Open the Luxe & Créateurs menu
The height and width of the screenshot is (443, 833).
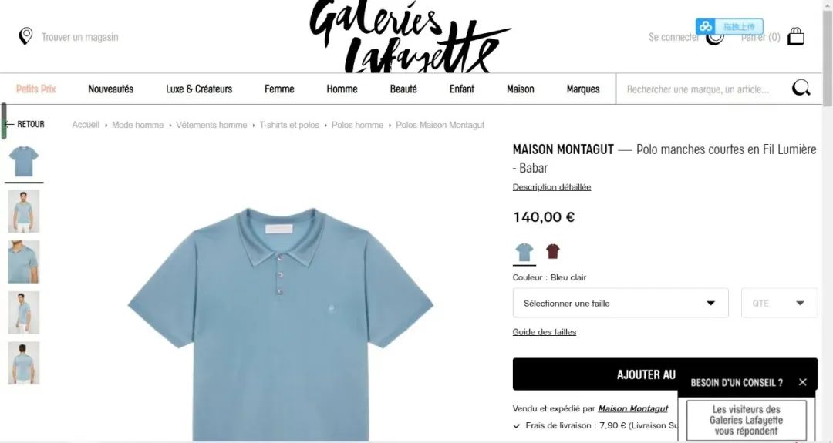[x=199, y=89]
